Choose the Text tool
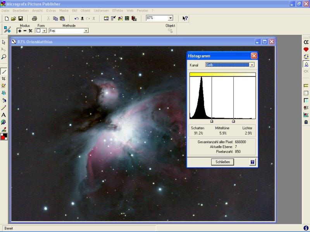Viewport: 310px width, 232px height. [x=4, y=115]
